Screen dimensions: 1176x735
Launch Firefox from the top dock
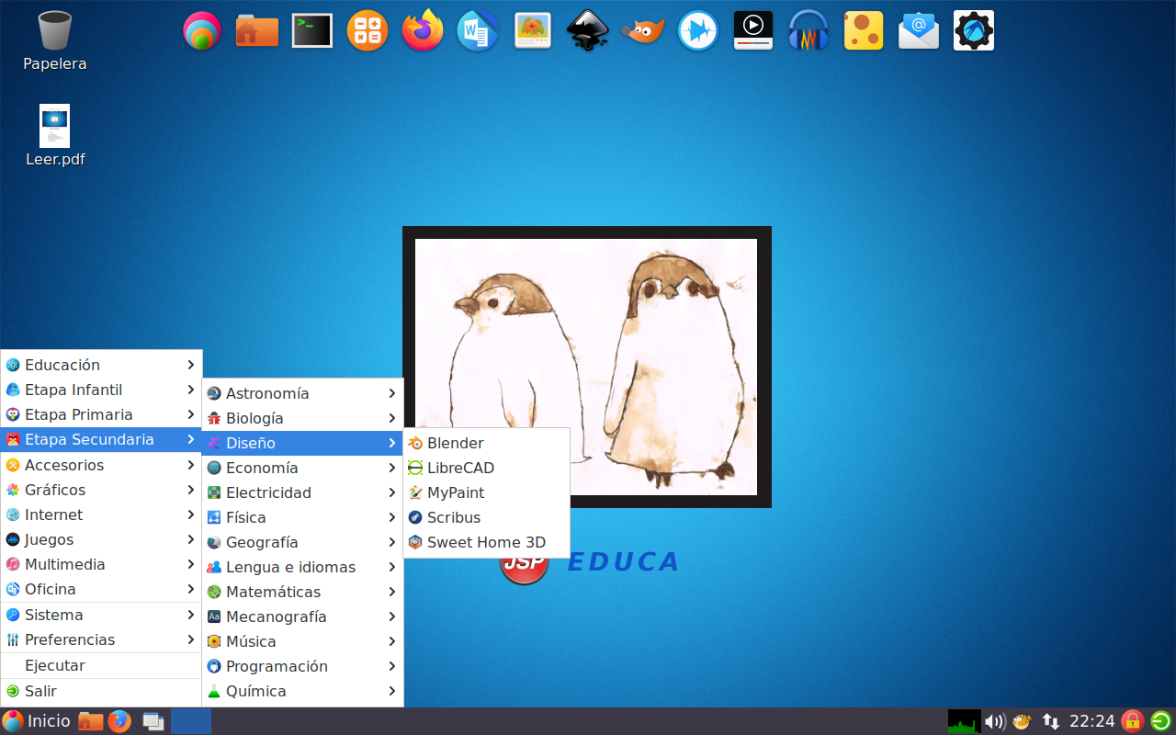tap(423, 30)
